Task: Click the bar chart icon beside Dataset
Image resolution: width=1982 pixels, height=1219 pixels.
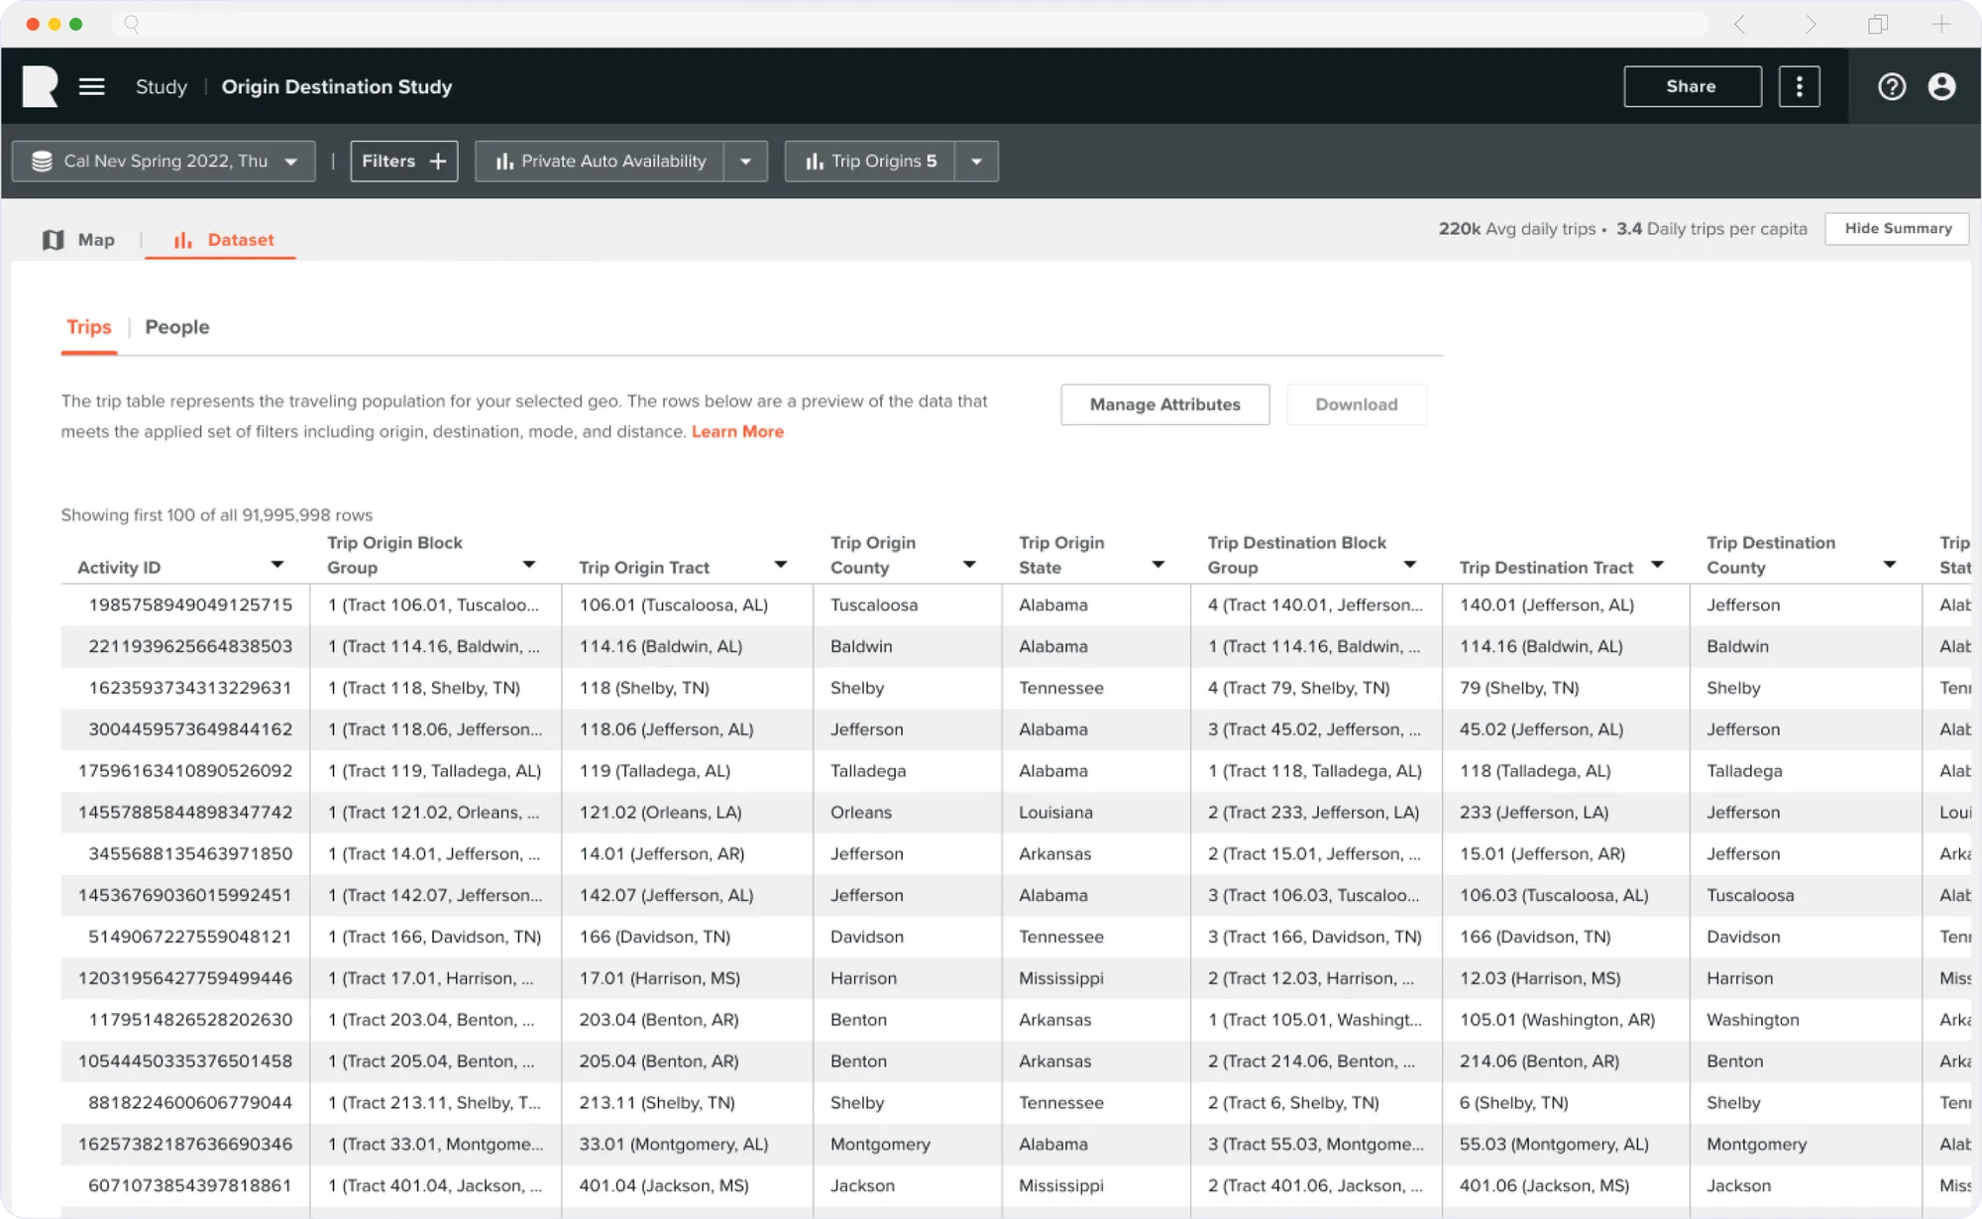Action: coord(183,240)
